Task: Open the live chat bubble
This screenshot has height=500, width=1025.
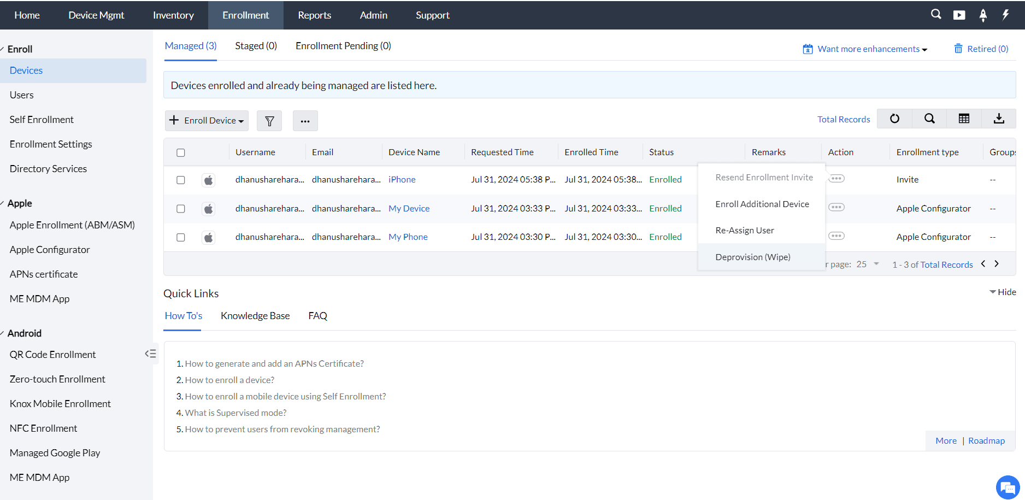Action: pyautogui.click(x=1008, y=487)
